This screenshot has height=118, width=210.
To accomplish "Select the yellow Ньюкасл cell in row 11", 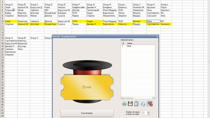I will [x=166, y=24].
